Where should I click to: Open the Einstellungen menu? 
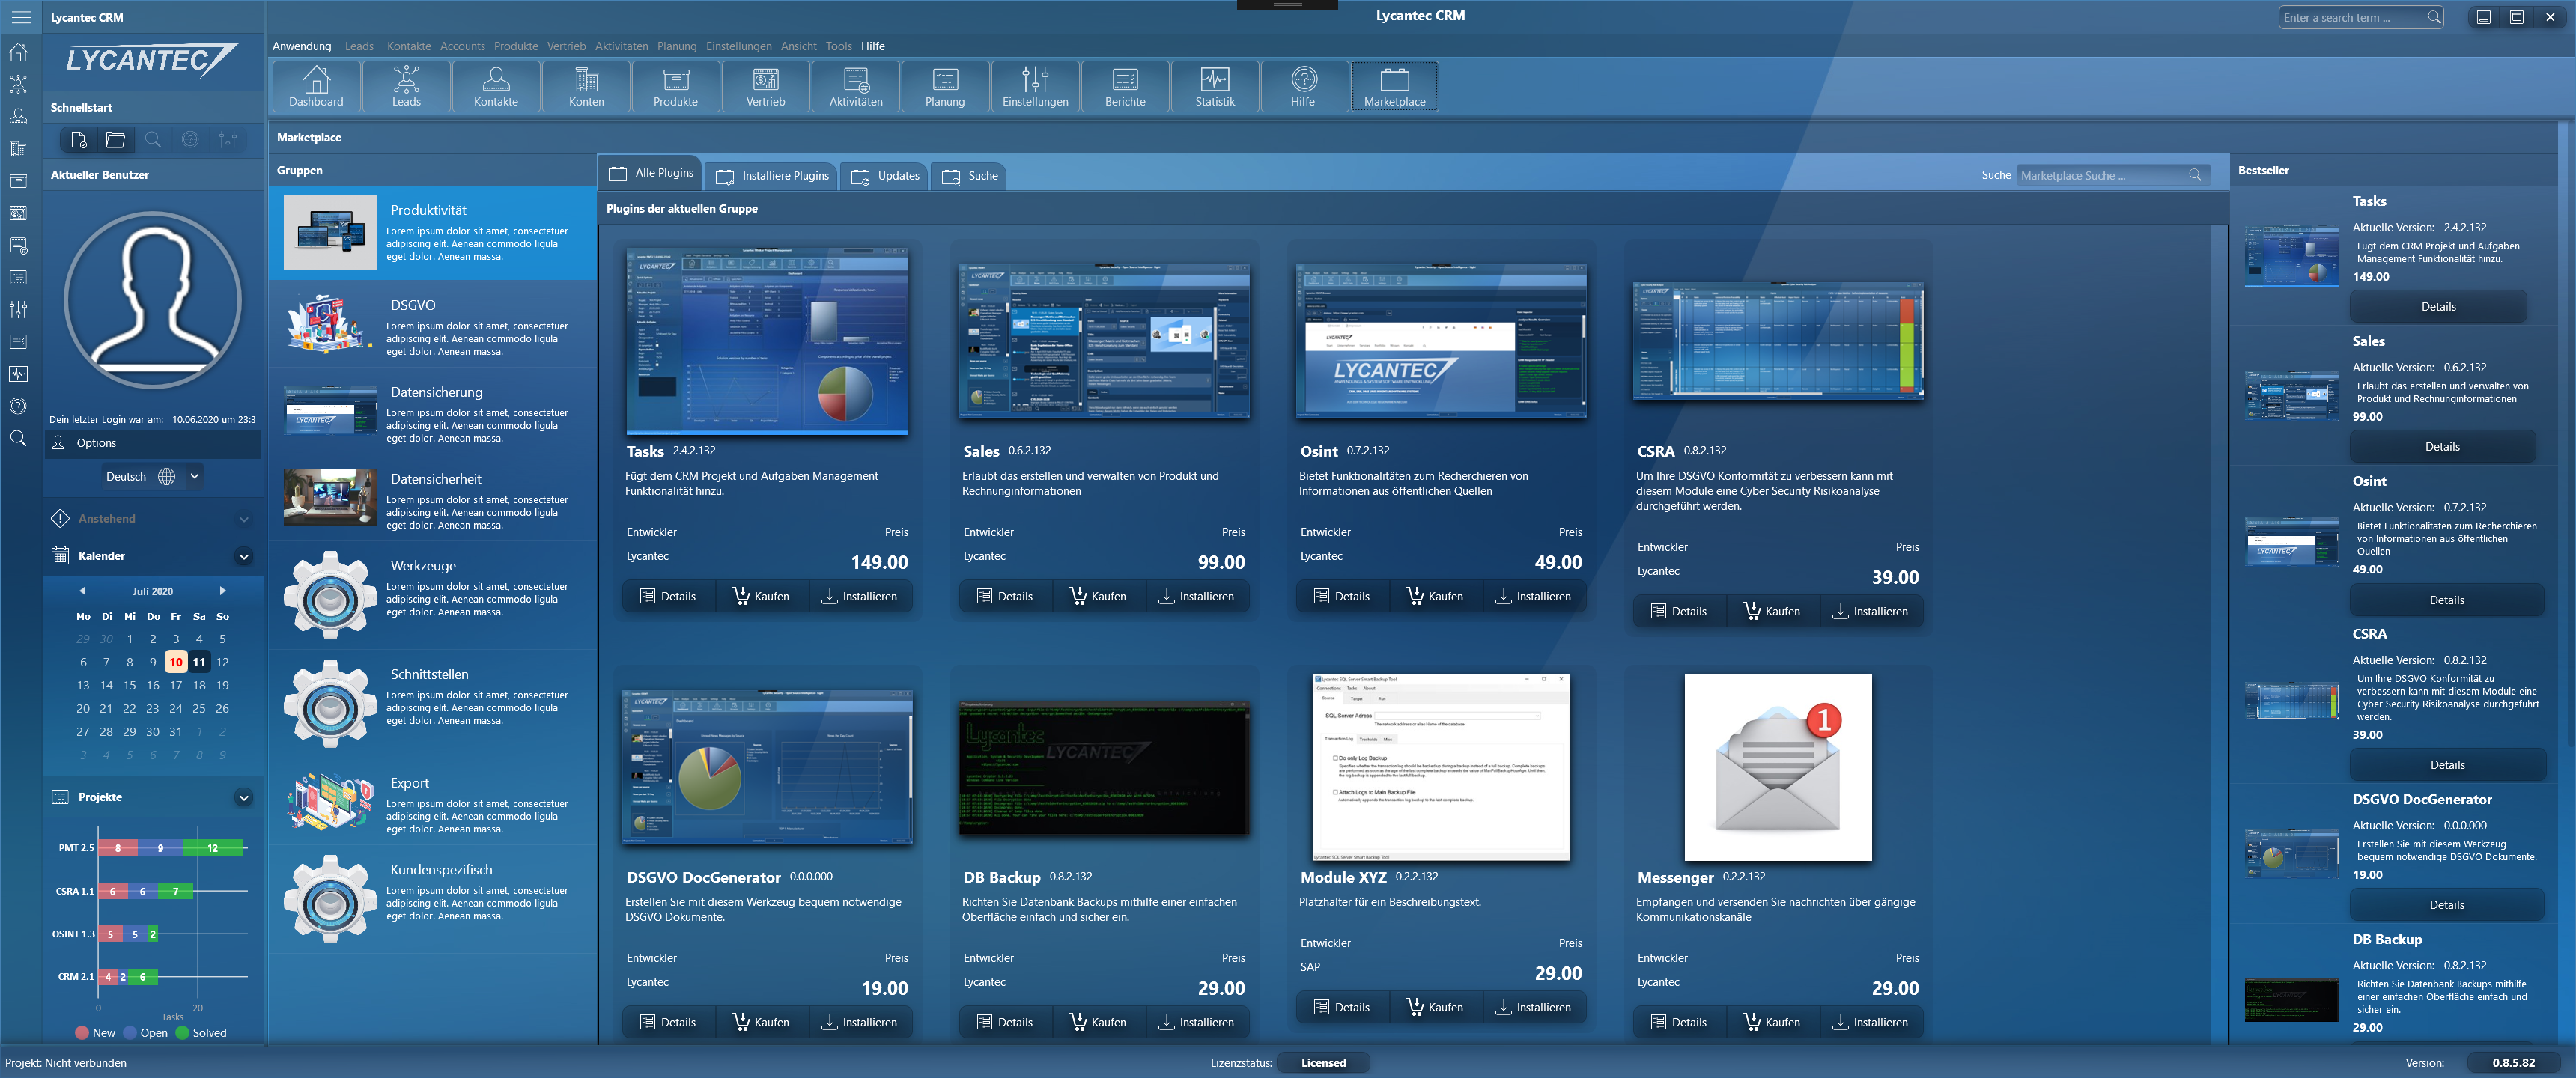738,46
